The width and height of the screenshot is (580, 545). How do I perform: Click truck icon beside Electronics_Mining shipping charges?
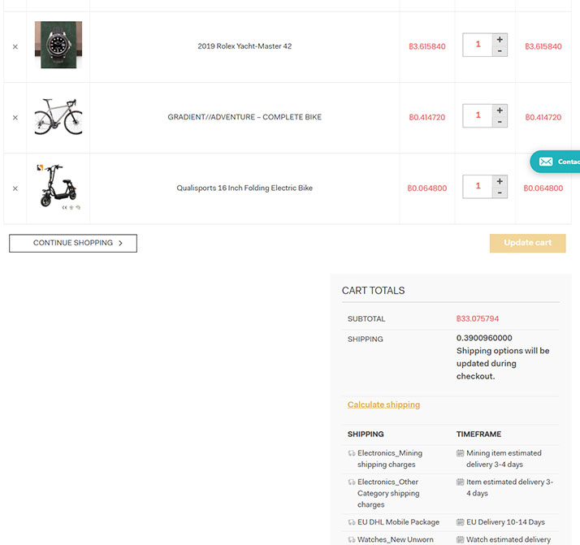pos(352,453)
